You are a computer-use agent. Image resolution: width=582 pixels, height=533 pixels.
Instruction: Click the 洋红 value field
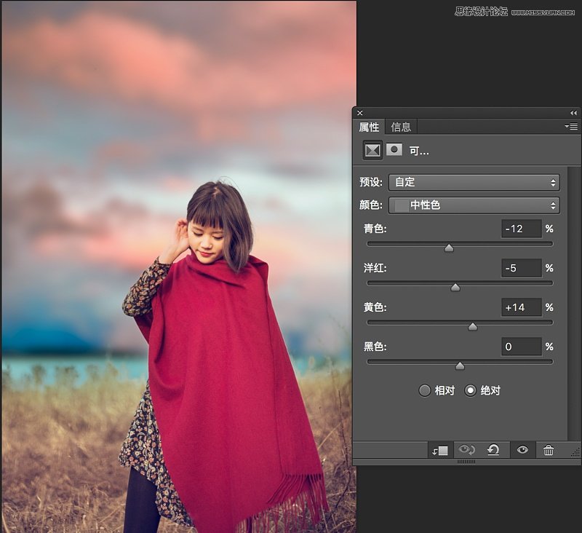(x=521, y=268)
